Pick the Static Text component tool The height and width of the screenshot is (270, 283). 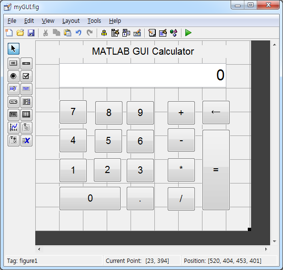pos(26,89)
